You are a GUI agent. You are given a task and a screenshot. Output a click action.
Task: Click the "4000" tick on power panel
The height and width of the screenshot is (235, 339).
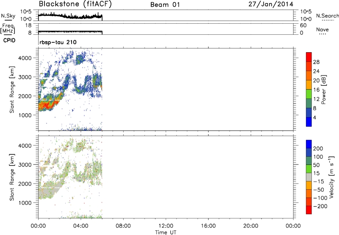(25, 58)
